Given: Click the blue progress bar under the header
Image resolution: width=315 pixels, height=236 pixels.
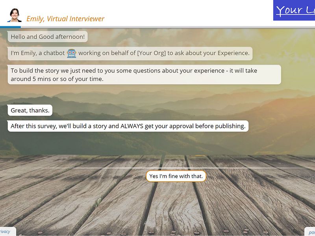Looking at the screenshot, I should pos(10,27).
